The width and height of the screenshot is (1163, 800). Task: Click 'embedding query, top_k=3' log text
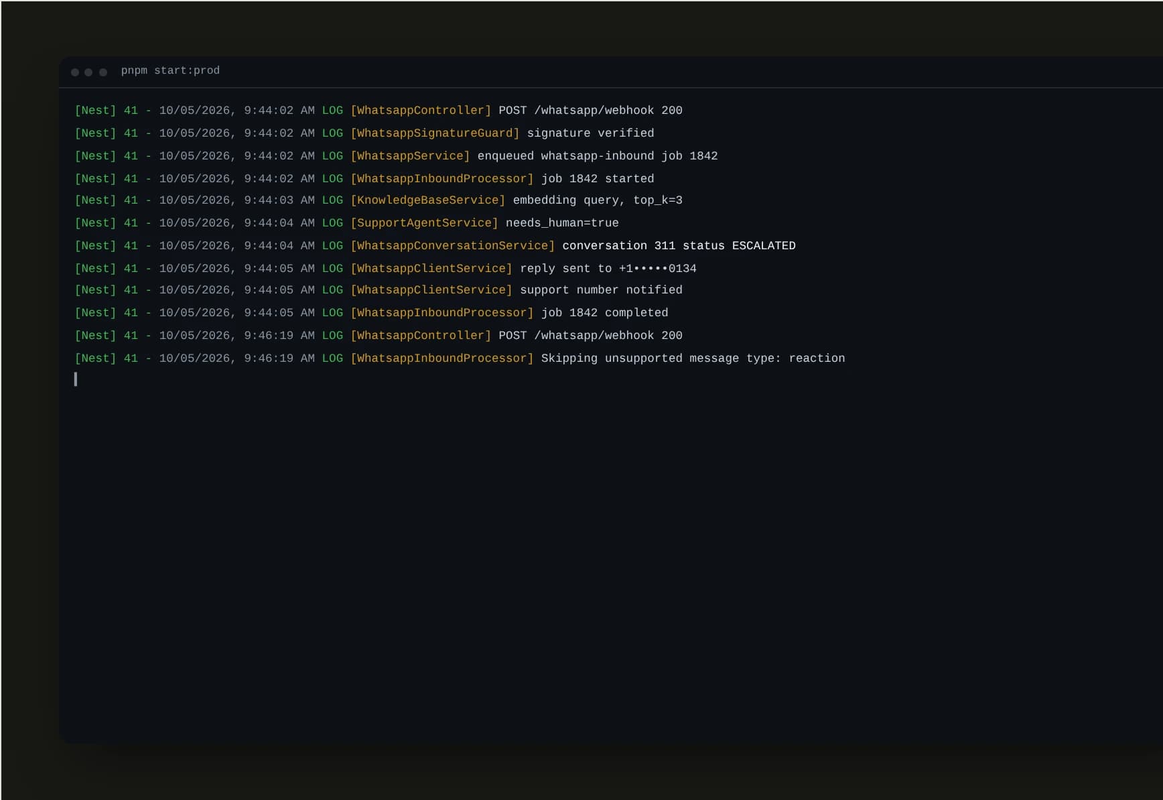(x=598, y=200)
